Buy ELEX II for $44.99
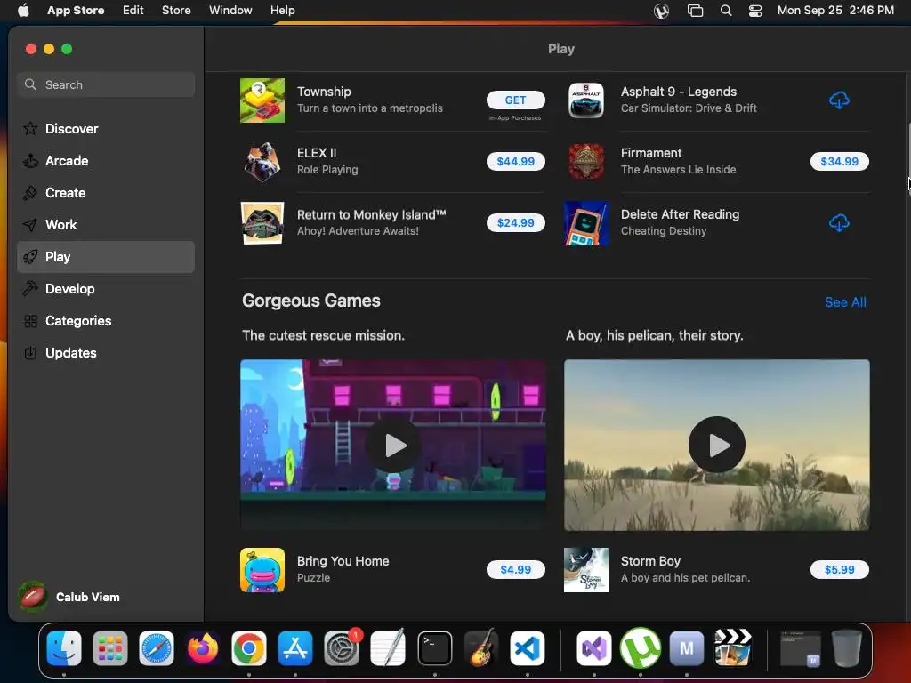Image resolution: width=911 pixels, height=683 pixels. pyautogui.click(x=515, y=162)
